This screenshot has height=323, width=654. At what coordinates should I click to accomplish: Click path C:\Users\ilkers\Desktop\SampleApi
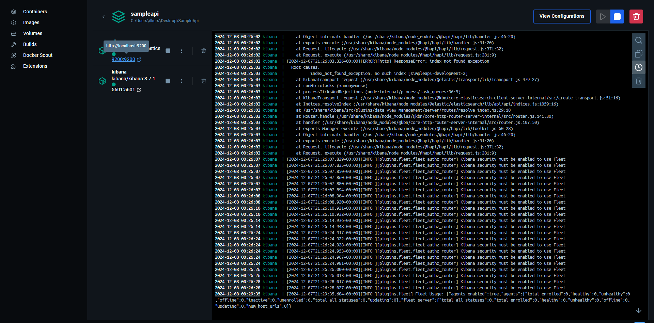tap(165, 21)
